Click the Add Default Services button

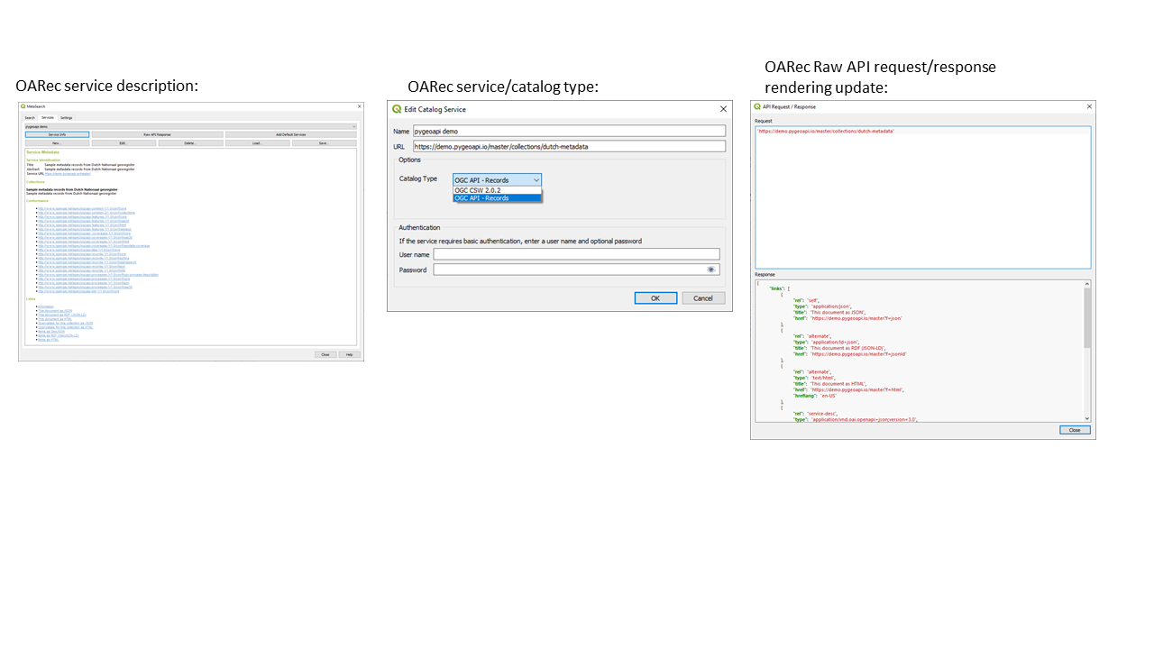click(x=290, y=134)
